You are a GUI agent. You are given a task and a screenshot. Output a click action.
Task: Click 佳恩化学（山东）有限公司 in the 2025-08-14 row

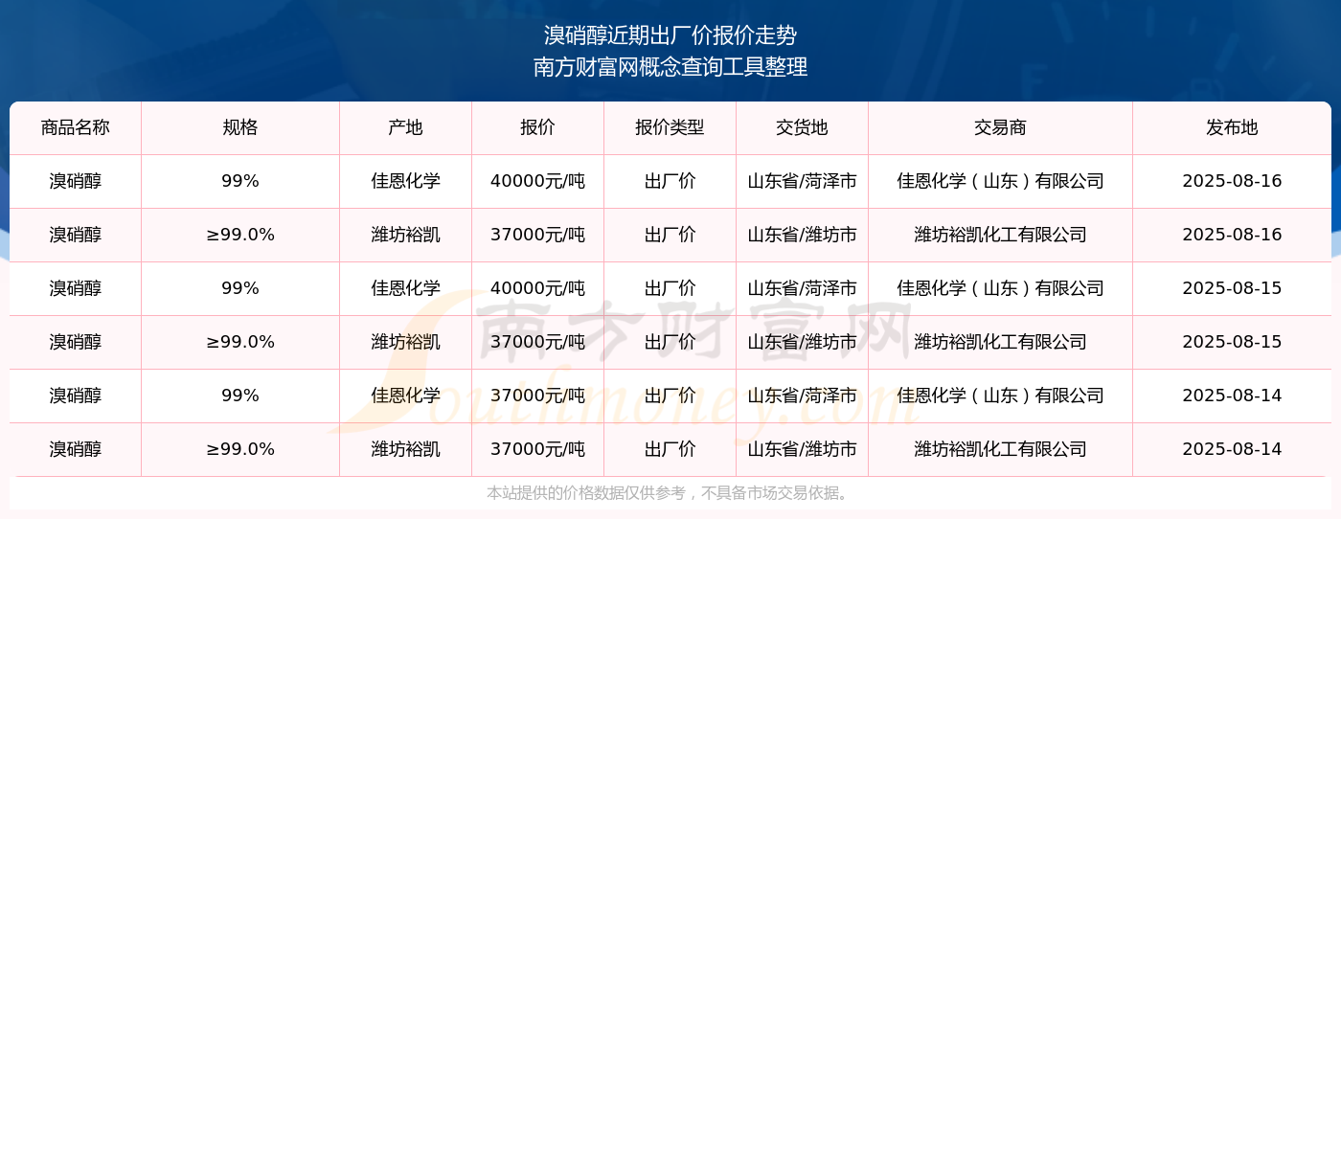(1001, 396)
